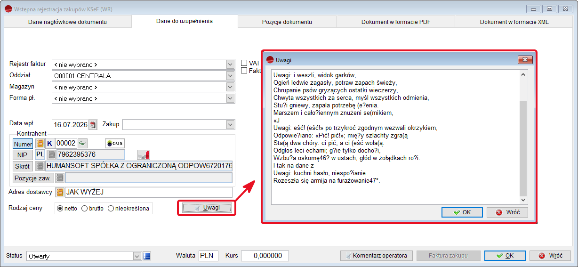Click text line 'I tak na dane z'
Image resolution: width=578 pixels, height=267 pixels.
[x=293, y=166]
